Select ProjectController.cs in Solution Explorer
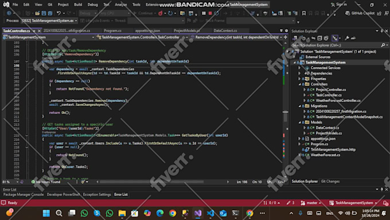Image resolution: width=390 pixels, height=220 pixels. [330, 90]
